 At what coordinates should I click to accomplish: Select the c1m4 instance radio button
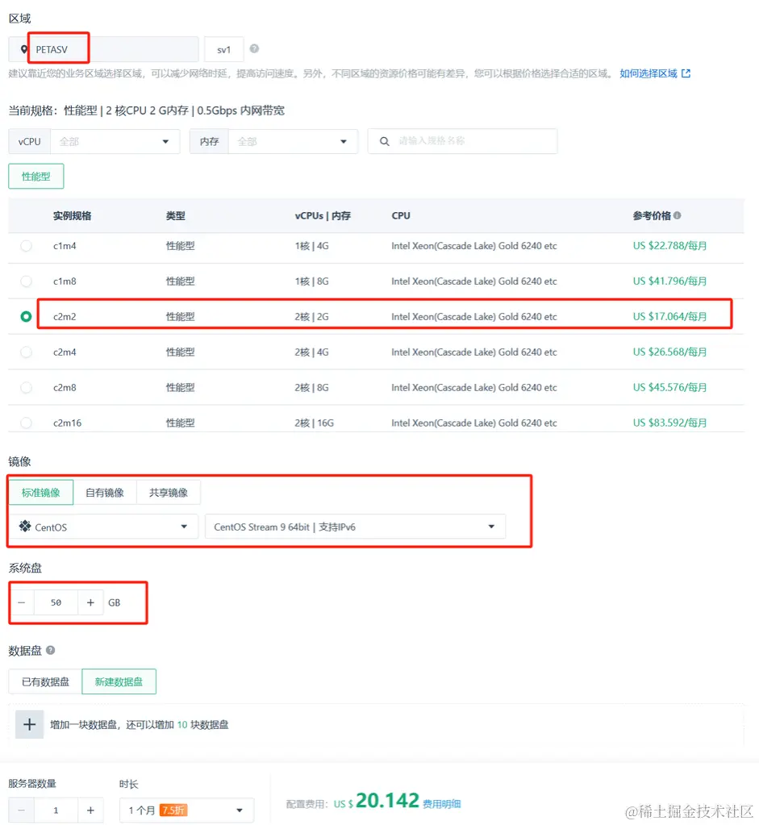[x=26, y=246]
